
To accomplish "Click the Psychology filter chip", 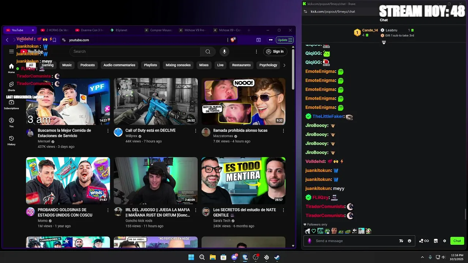I will click(268, 65).
